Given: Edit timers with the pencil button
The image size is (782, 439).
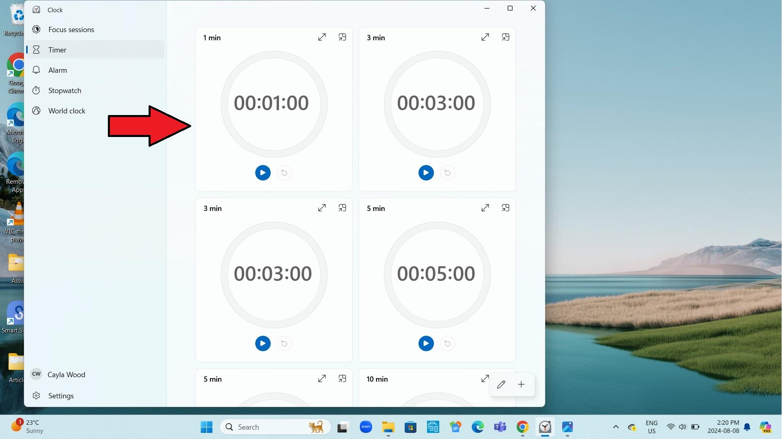Looking at the screenshot, I should (501, 384).
